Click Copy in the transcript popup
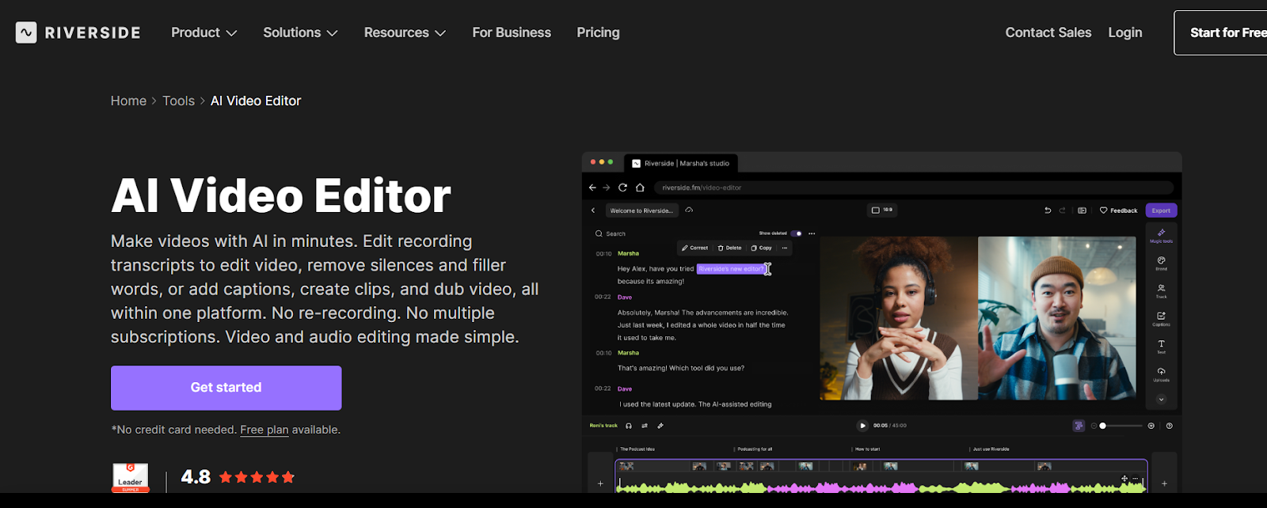 coord(761,248)
